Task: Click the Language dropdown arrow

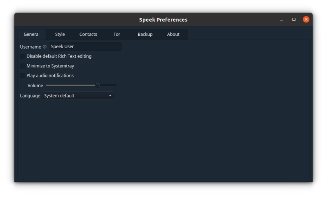Action: [110, 96]
